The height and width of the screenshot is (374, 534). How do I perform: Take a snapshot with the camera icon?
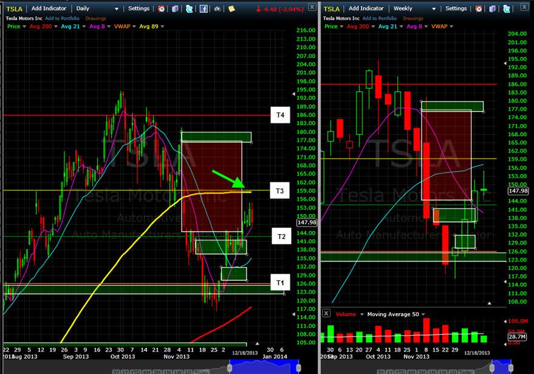coord(217,9)
